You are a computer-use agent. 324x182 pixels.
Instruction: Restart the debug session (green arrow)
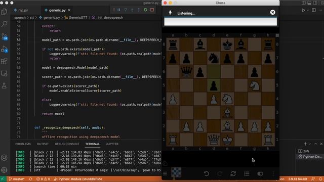click(145, 10)
